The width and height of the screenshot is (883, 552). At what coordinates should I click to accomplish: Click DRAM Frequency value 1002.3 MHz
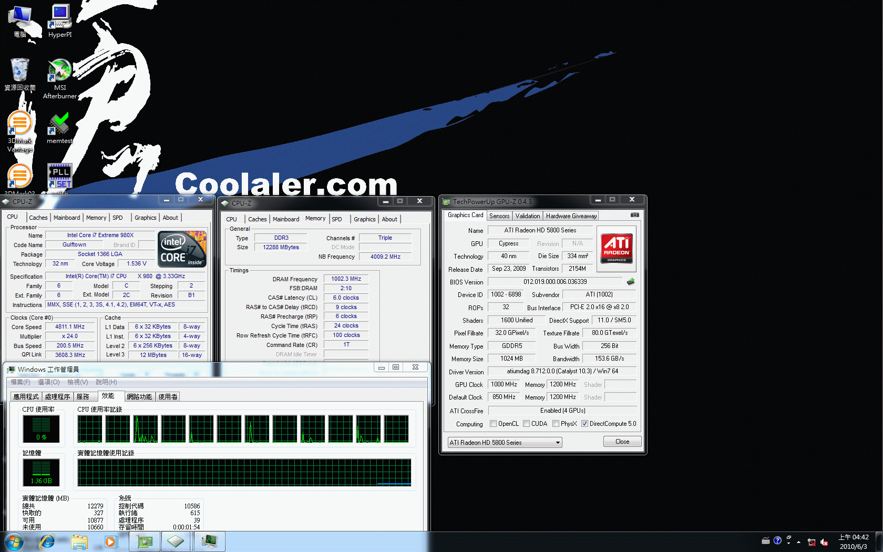click(346, 279)
